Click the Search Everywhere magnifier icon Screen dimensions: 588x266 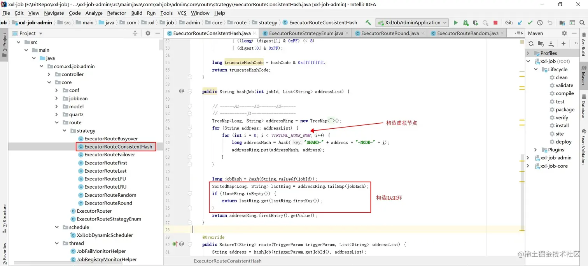coord(582,23)
